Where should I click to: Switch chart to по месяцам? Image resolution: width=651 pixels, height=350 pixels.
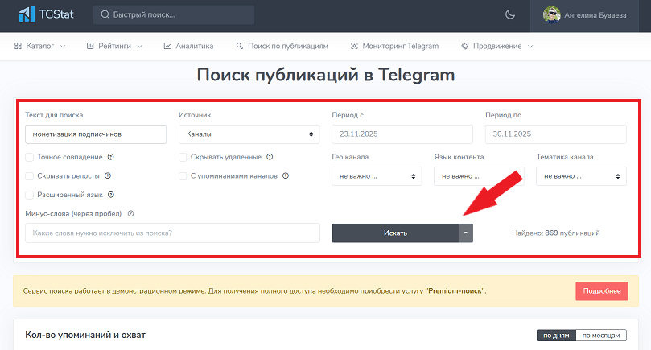[x=601, y=335]
